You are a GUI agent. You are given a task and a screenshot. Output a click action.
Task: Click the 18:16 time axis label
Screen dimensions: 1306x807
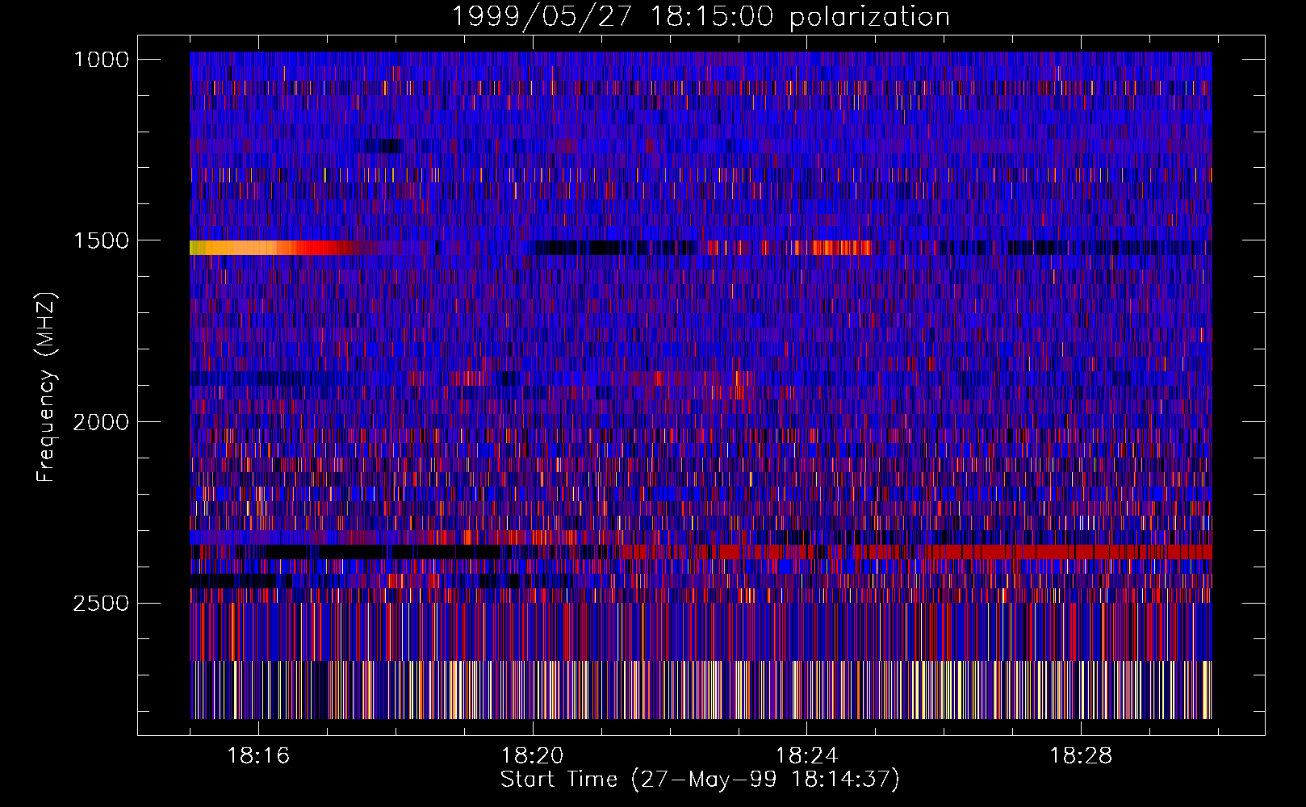[x=258, y=756]
